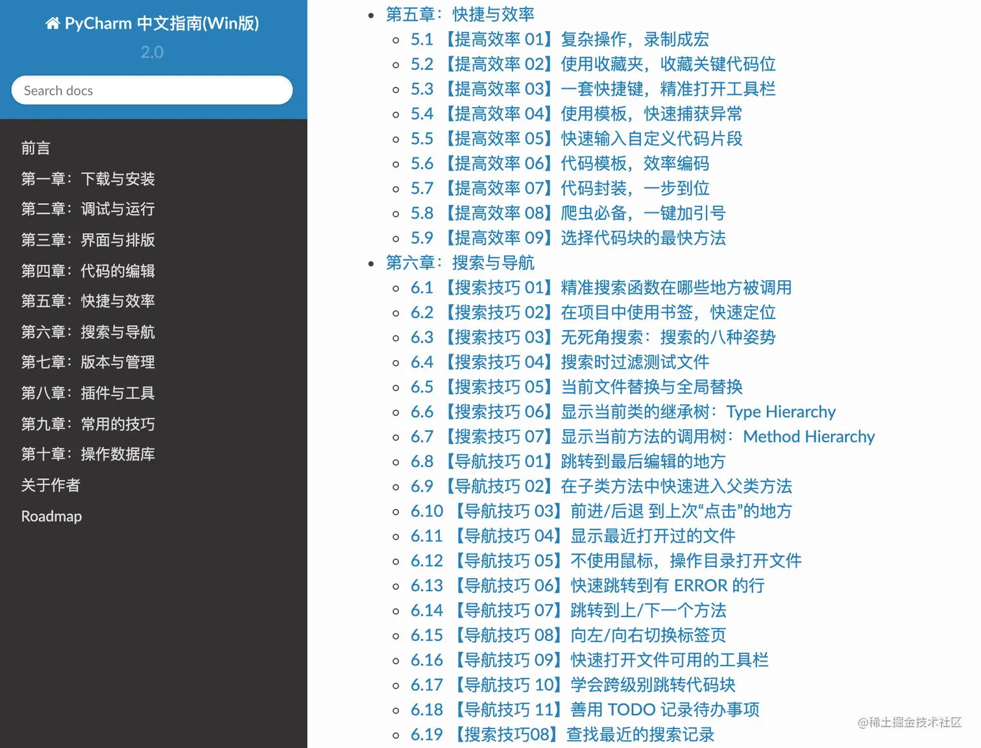Image resolution: width=981 pixels, height=748 pixels.
Task: Open sidebar item 第六章：搜索与导航
Action: pos(88,332)
